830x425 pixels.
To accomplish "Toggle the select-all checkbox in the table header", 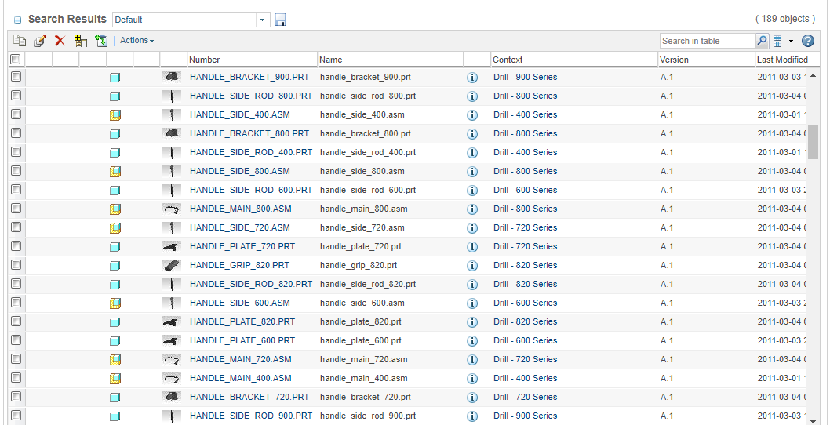I will click(16, 59).
